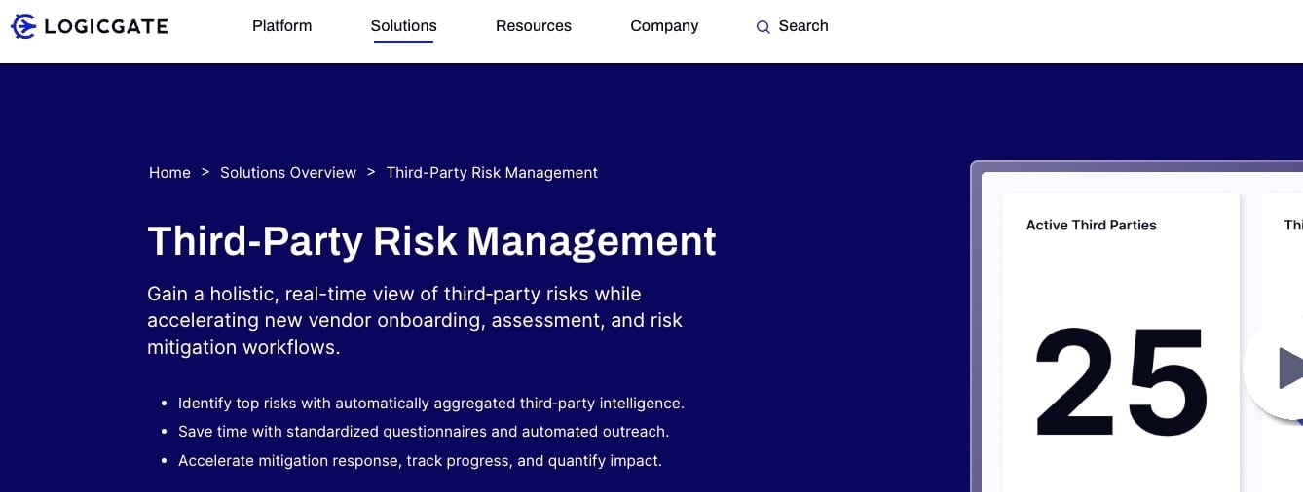1303x492 pixels.
Task: Click the Search label in navbar
Action: pyautogui.click(x=803, y=26)
